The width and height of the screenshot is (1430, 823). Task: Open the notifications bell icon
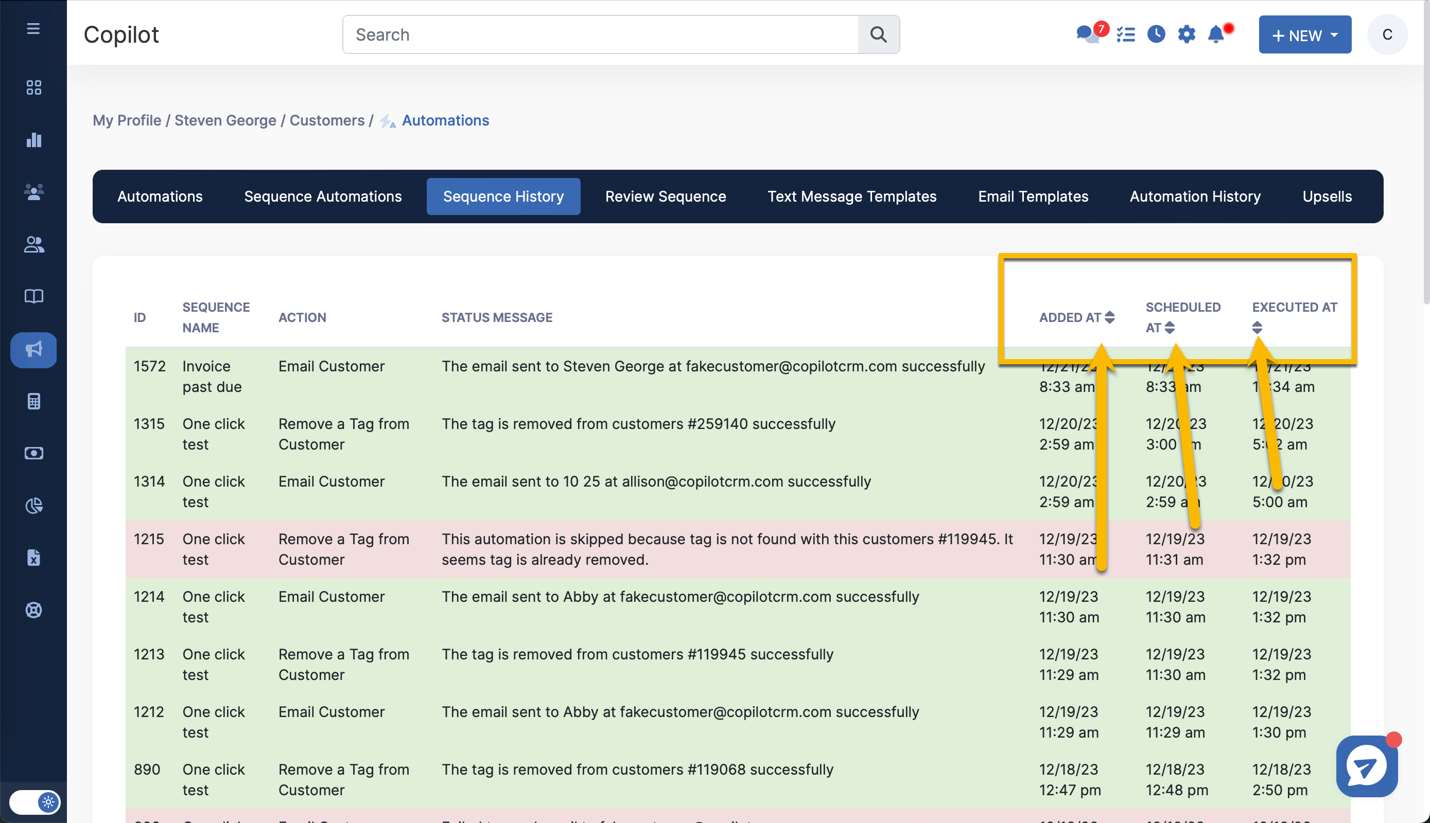(x=1217, y=34)
